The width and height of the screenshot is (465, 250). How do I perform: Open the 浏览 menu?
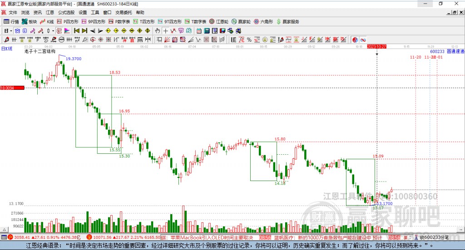[x=25, y=12]
